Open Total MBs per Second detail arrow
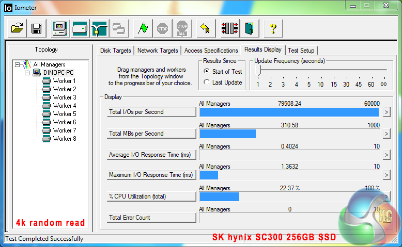The width and height of the screenshot is (402, 247). click(386, 134)
